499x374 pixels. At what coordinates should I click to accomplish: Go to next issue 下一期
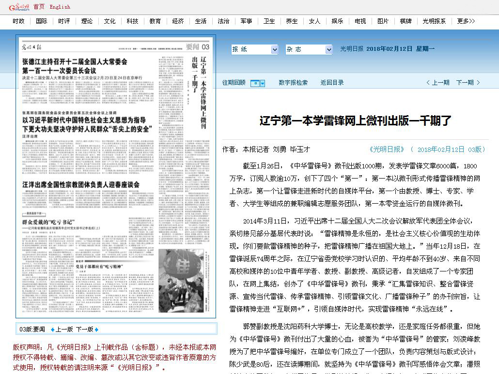pos(468,83)
